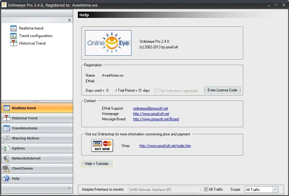Click the Client/Server computers icon

coord(7,168)
